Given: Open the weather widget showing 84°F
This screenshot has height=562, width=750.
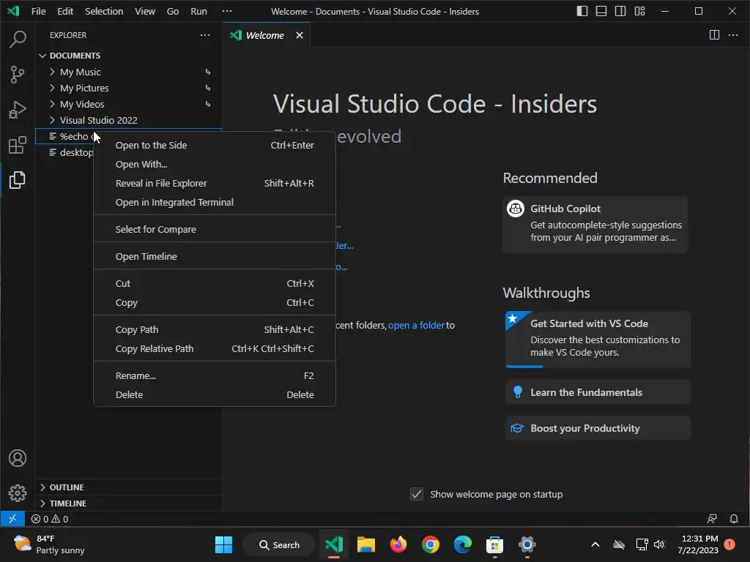Looking at the screenshot, I should pyautogui.click(x=49, y=544).
